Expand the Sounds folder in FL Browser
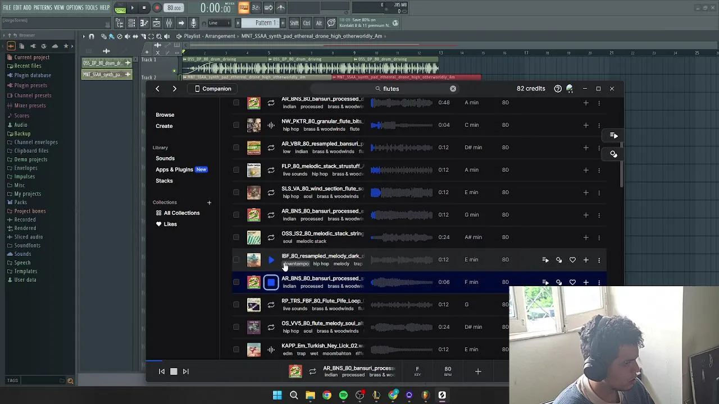 pyautogui.click(x=22, y=254)
